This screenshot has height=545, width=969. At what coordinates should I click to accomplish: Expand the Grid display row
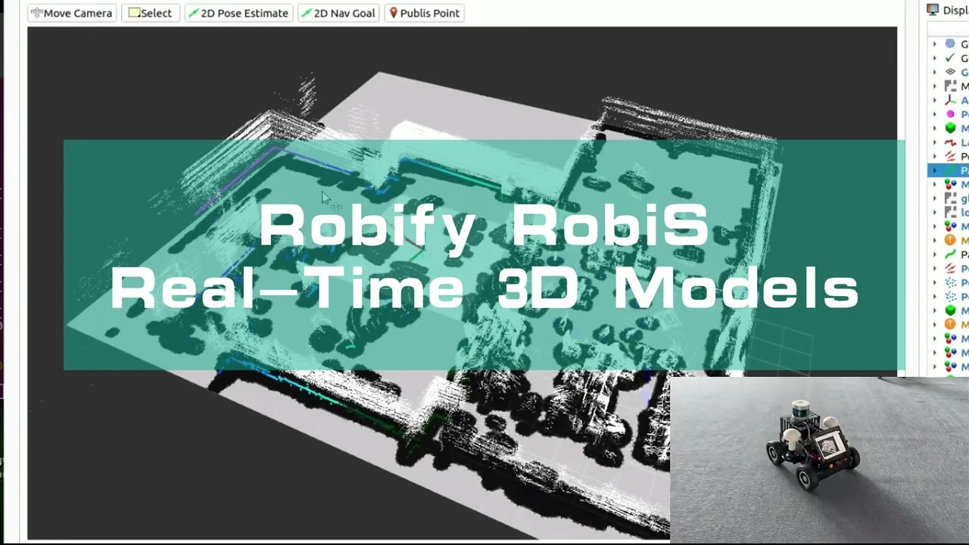pyautogui.click(x=934, y=72)
